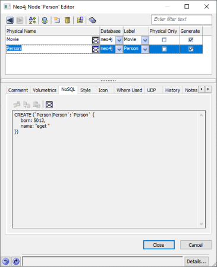The height and width of the screenshot is (267, 217).
Task: Click the redo arrow in bottom bar
Action: click(16, 262)
